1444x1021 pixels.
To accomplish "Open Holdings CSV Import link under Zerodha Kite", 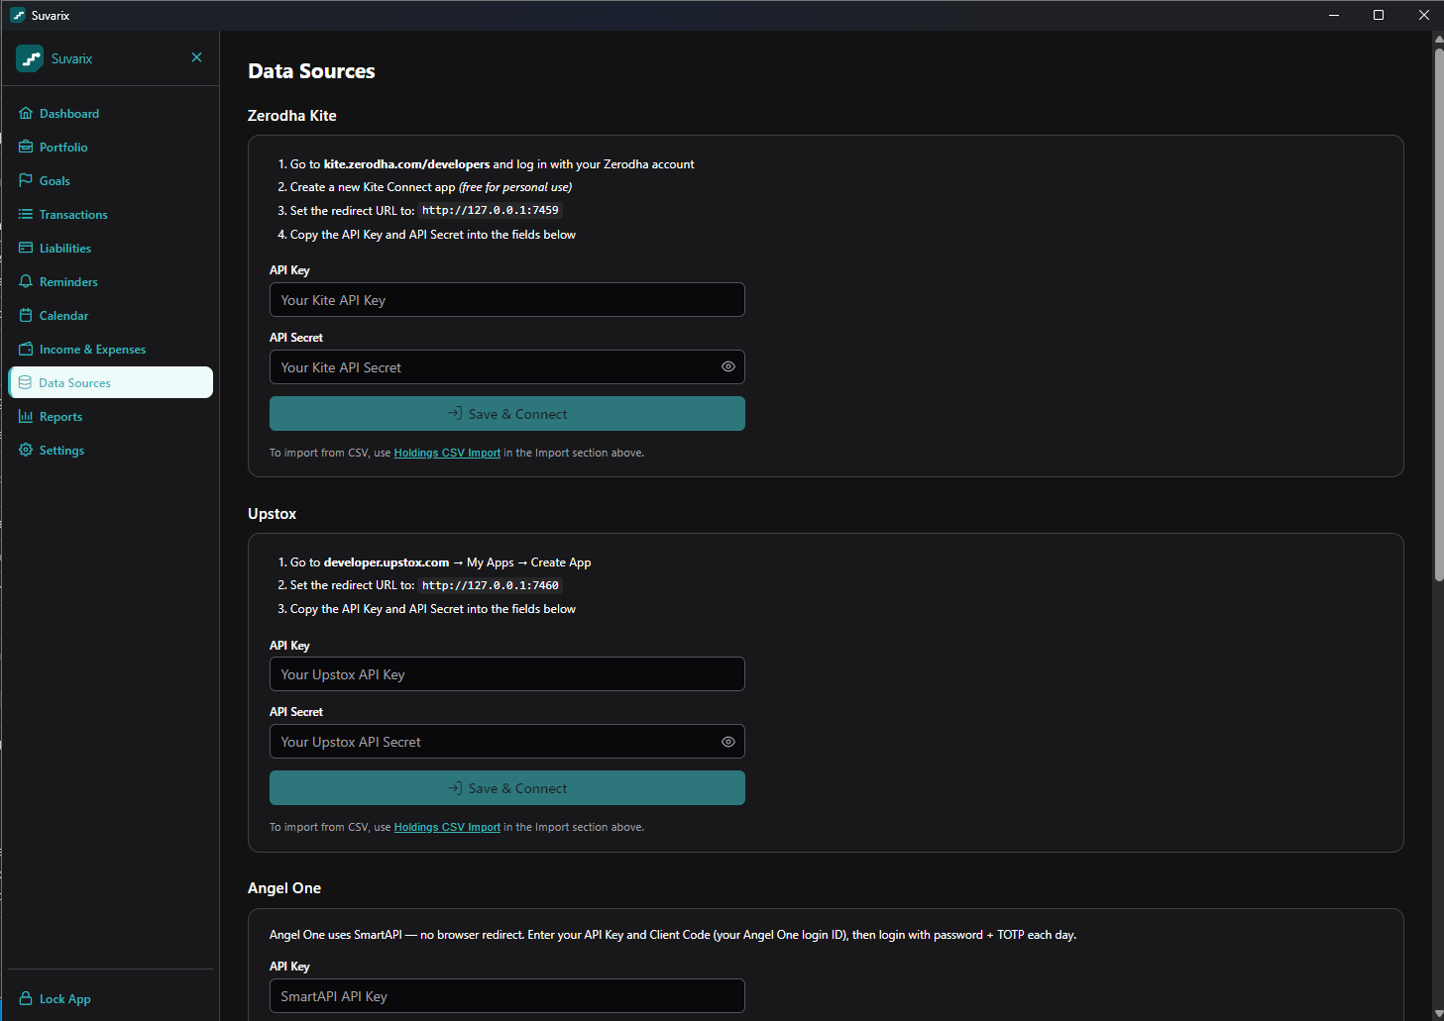I will (x=447, y=453).
